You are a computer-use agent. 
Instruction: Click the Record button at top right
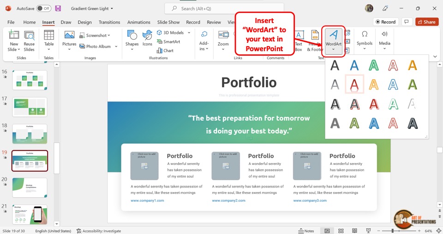(386, 22)
